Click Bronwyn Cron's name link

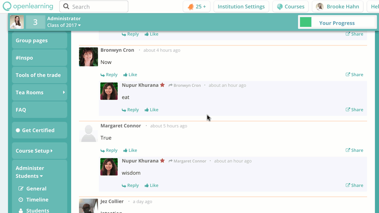click(x=117, y=50)
